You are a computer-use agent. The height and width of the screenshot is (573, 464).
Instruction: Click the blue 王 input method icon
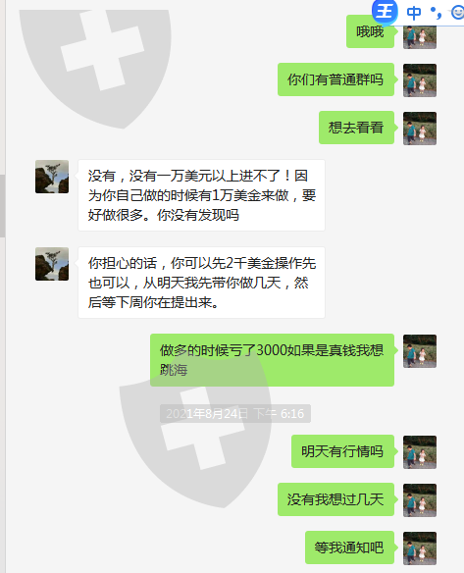(385, 11)
